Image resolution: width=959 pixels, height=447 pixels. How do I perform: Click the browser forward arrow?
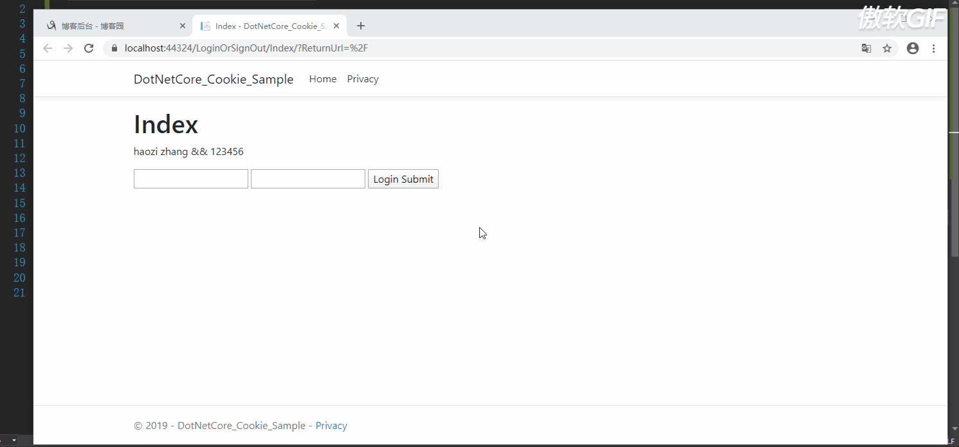(68, 48)
